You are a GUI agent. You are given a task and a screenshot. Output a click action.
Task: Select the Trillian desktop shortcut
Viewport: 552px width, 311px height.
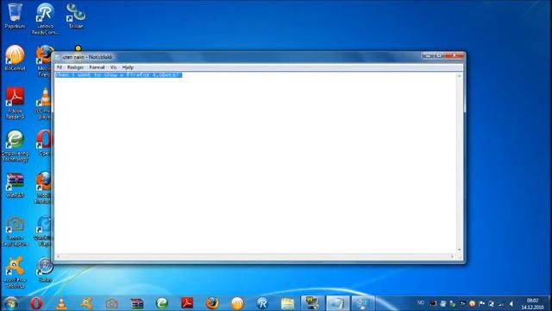(76, 16)
